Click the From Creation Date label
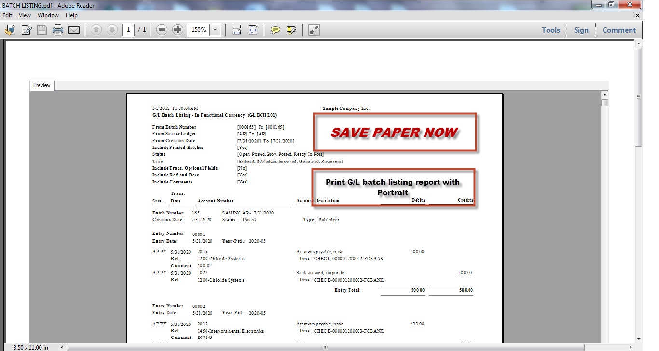This screenshot has height=351, width=659. coord(174,141)
